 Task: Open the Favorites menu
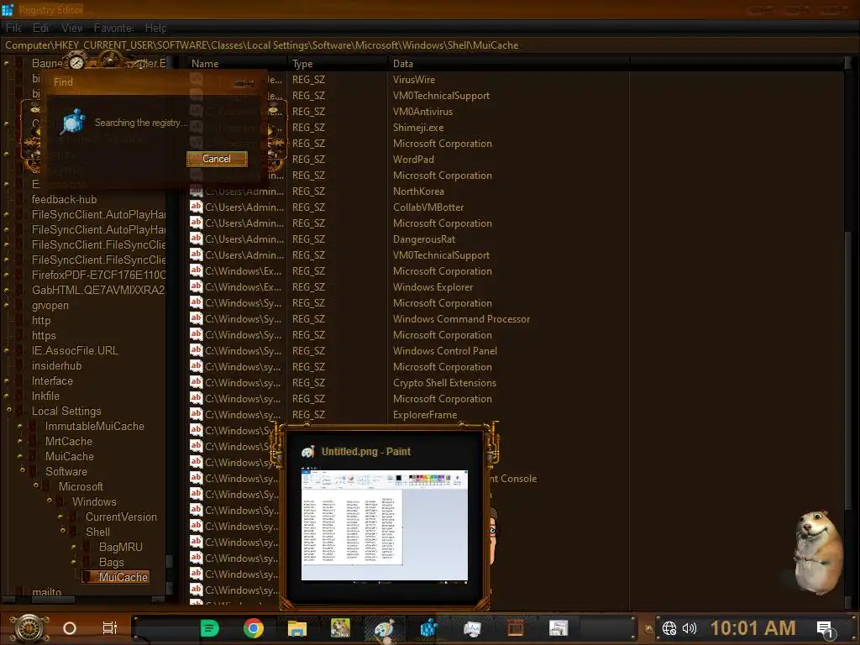click(x=113, y=28)
